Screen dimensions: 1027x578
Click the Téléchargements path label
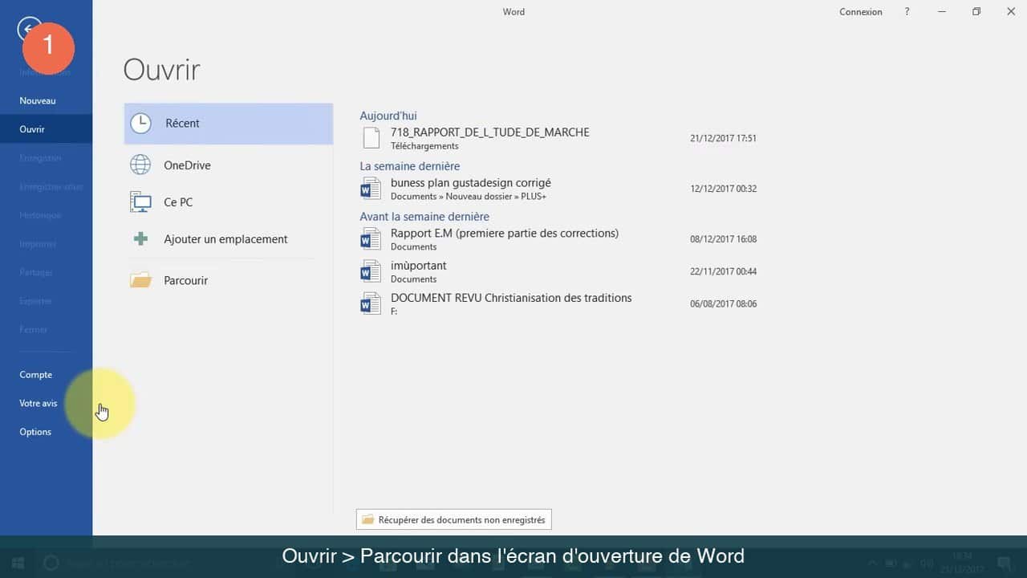pos(424,146)
